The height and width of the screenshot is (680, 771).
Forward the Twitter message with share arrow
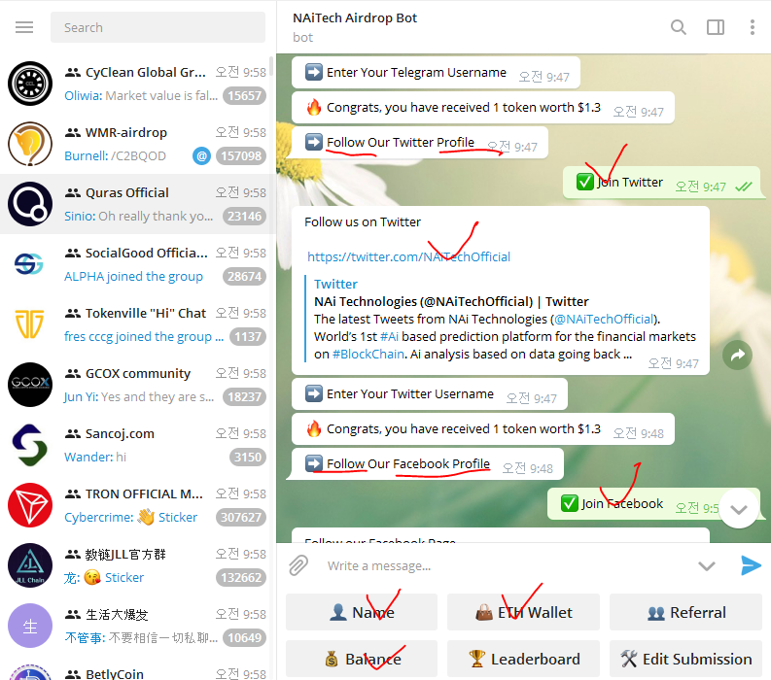[x=737, y=355]
